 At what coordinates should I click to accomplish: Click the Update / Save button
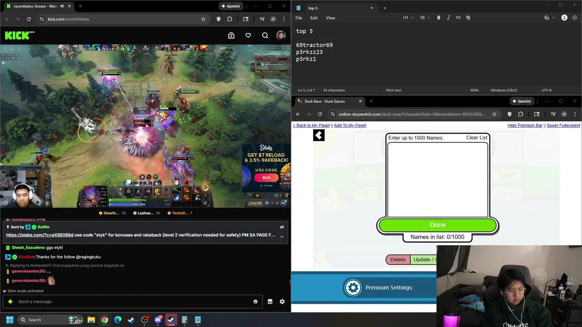pyautogui.click(x=423, y=259)
